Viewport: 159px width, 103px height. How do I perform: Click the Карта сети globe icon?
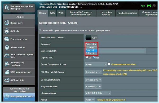(x=7, y=23)
